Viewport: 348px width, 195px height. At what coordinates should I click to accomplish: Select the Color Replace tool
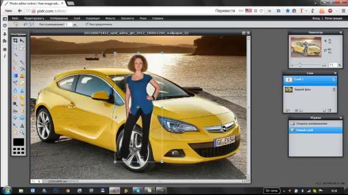coord(15,83)
